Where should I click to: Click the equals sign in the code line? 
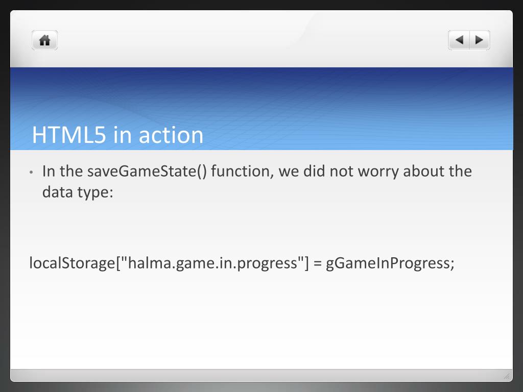tap(318, 264)
